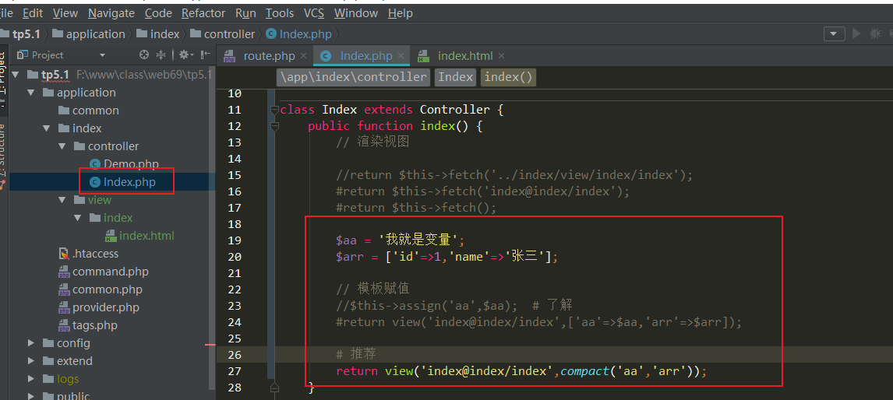Open the VCS menu

point(314,12)
